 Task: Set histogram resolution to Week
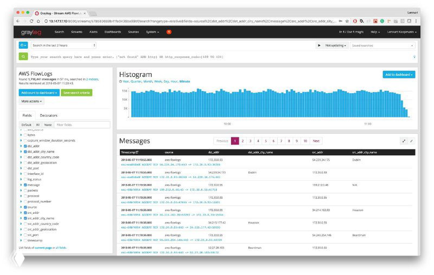click(x=158, y=81)
